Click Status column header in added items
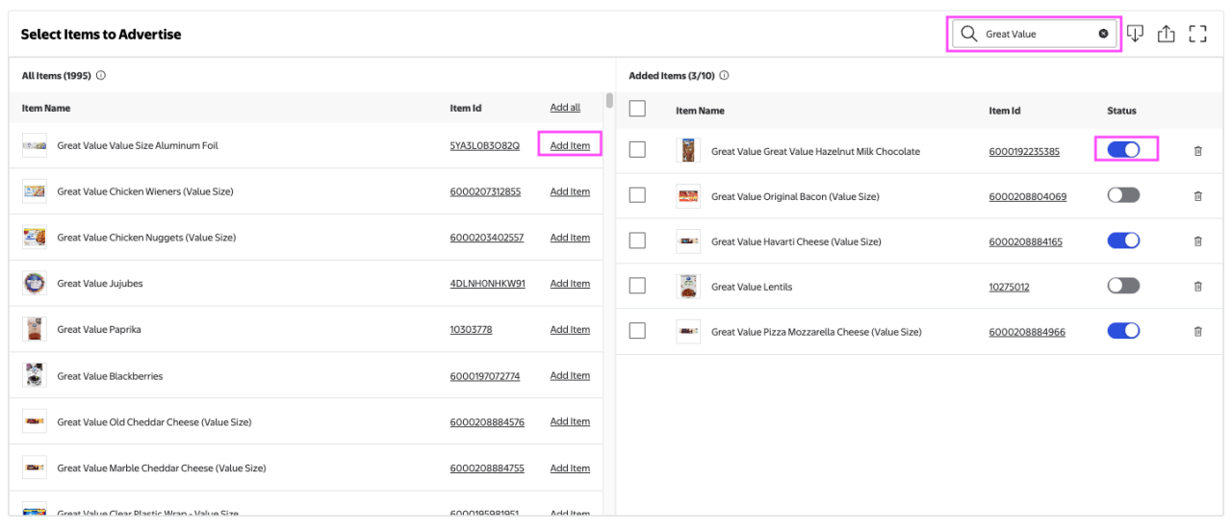This screenshot has width=1232, height=532. [1121, 111]
